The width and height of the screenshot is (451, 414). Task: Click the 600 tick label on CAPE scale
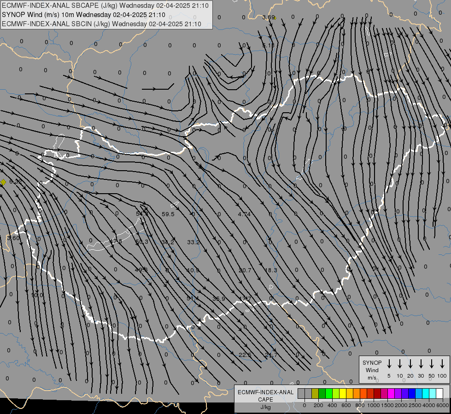click(346, 405)
